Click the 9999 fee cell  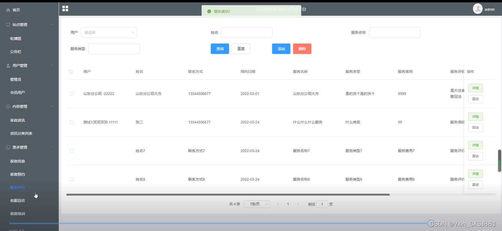402,94
